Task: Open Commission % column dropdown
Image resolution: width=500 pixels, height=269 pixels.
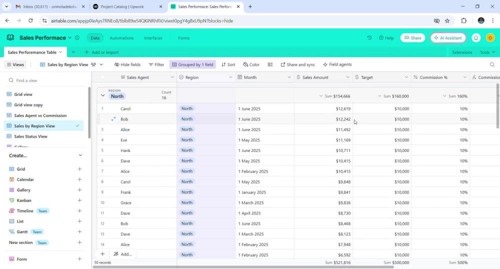Action: click(x=465, y=77)
